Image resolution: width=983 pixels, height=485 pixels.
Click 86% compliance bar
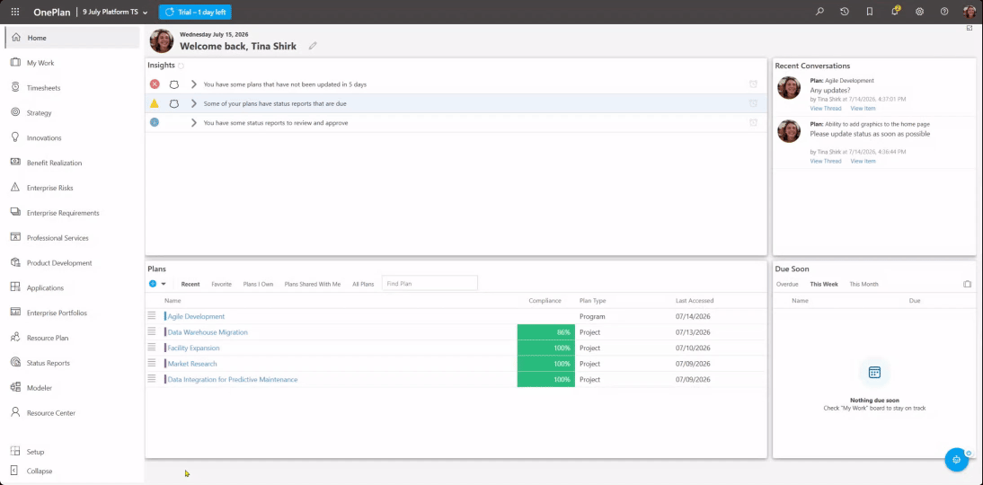tap(546, 332)
